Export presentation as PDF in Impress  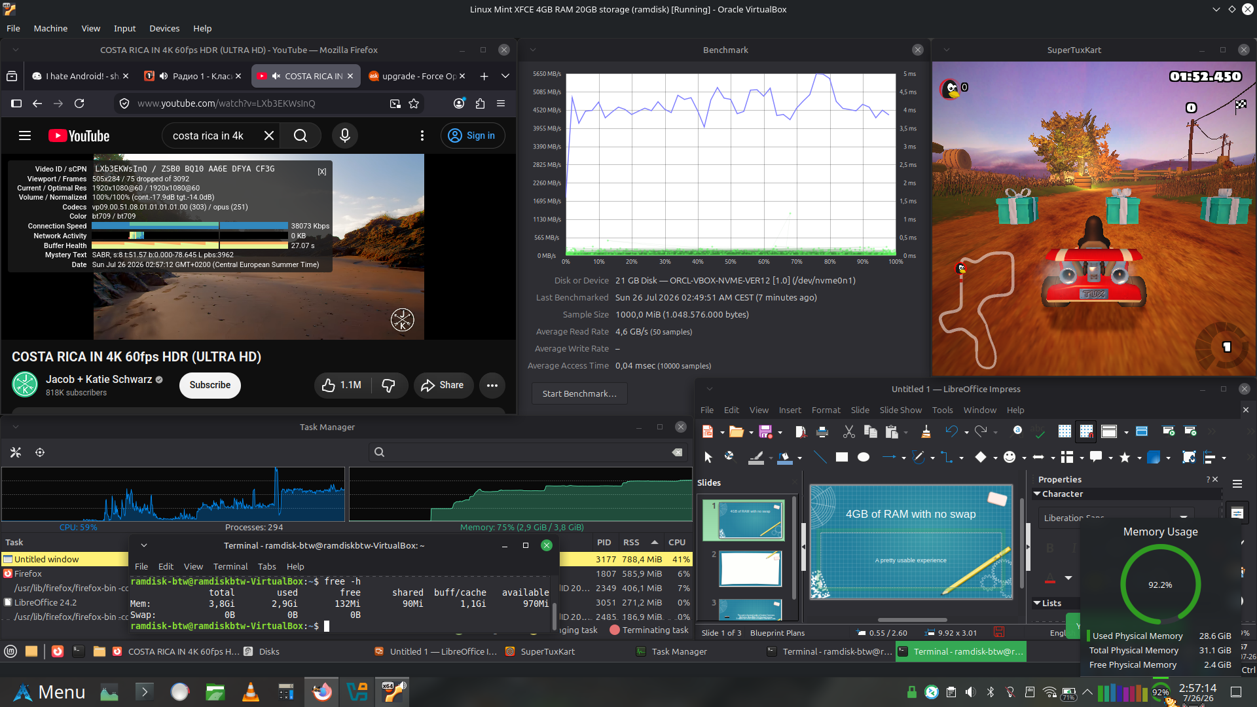coord(801,431)
